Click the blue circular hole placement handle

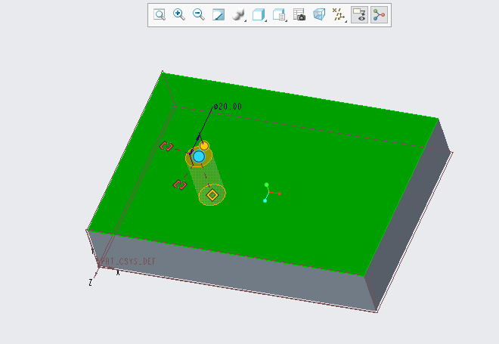point(199,157)
